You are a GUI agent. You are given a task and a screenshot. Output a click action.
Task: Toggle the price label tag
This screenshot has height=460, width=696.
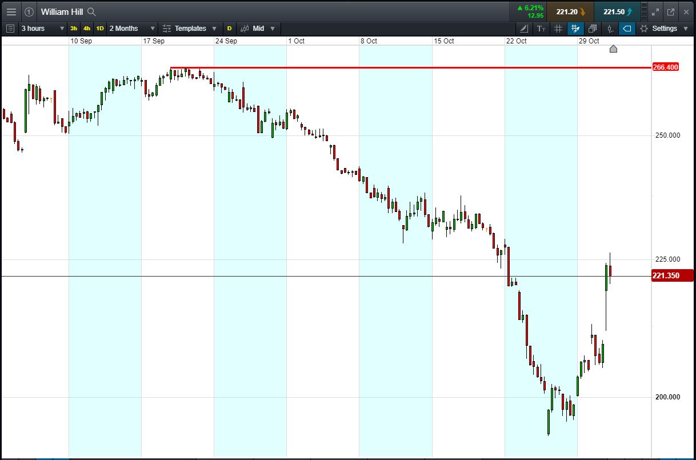click(x=627, y=28)
